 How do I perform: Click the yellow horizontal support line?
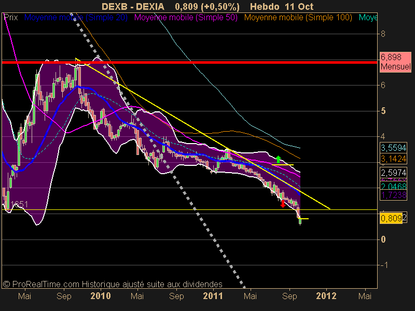(x=189, y=210)
